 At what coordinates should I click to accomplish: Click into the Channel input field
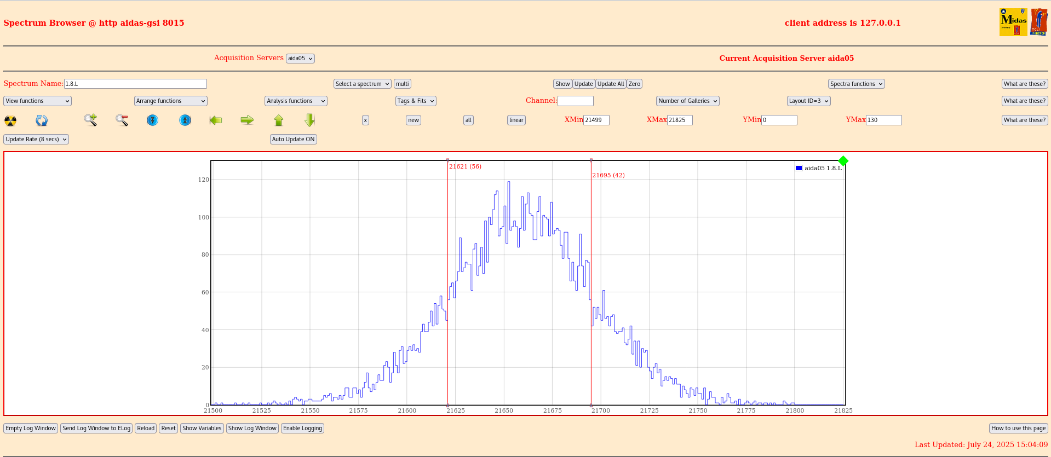point(575,101)
